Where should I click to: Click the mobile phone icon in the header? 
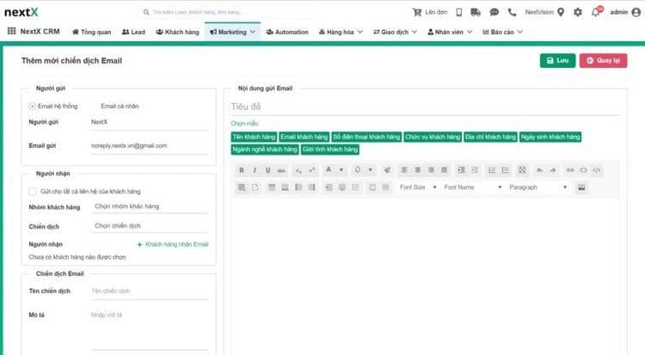(x=458, y=12)
